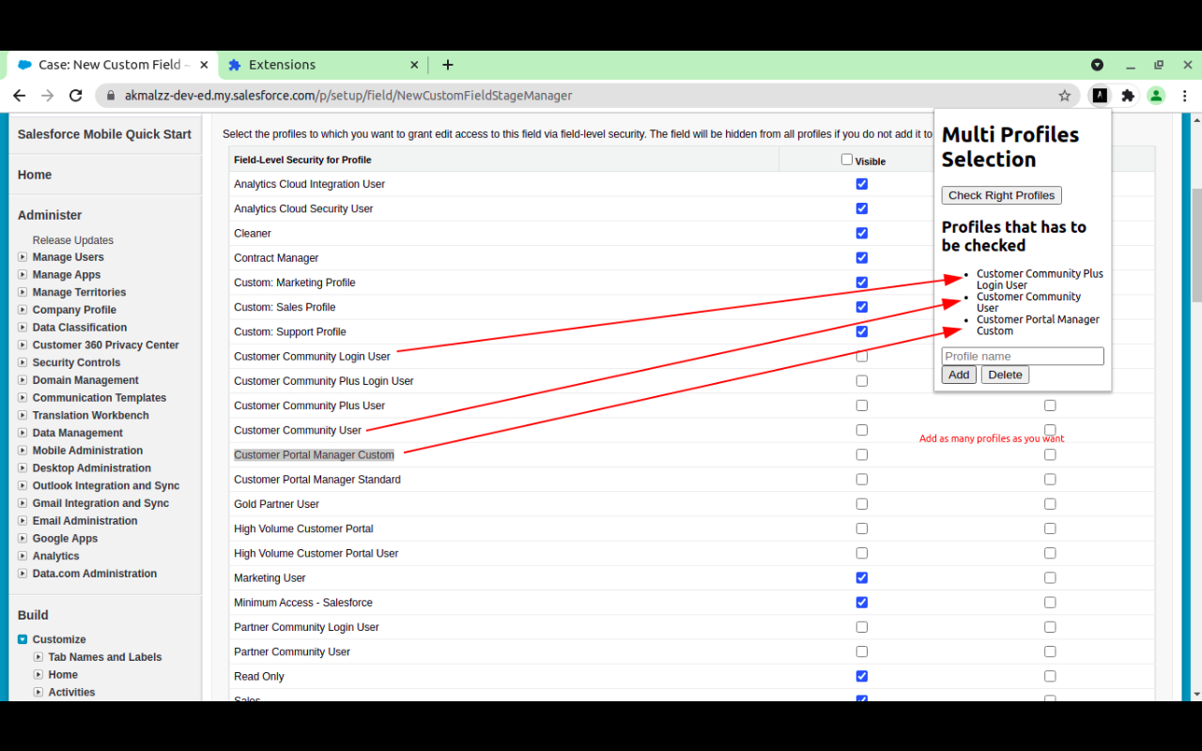Open the Extensions puzzle icon

[1128, 96]
